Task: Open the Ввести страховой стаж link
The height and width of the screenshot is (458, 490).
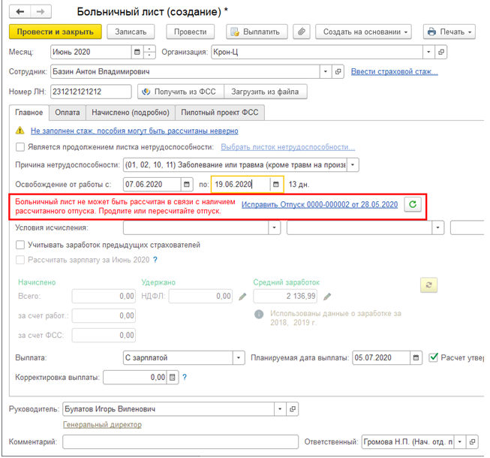Action: click(x=395, y=71)
